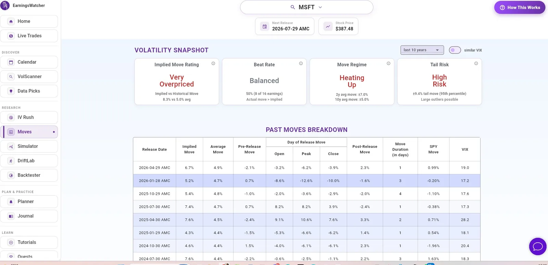548x265 pixels.
Task: Open the chat bubble support icon
Action: click(x=538, y=247)
